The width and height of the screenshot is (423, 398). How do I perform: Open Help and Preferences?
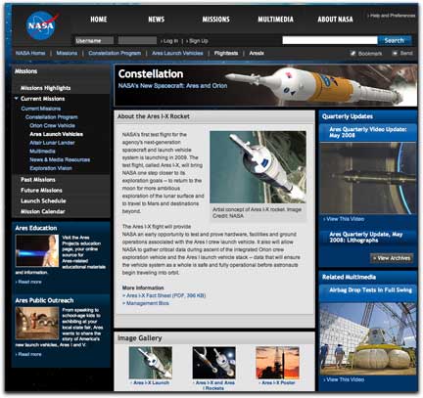coord(392,16)
